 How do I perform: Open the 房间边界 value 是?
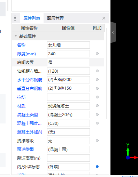pyautogui.click(x=68, y=63)
